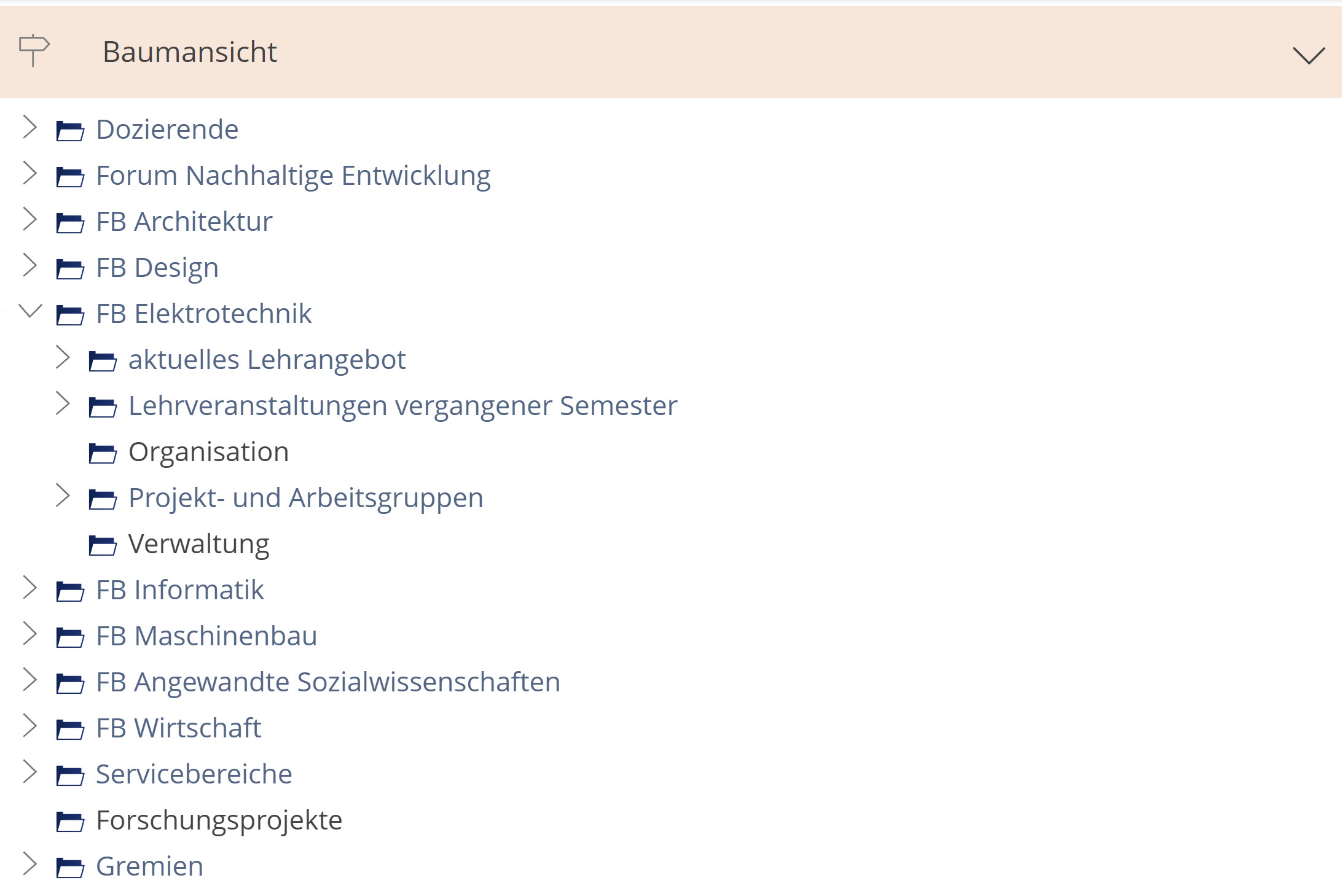The width and height of the screenshot is (1342, 894).
Task: Select the Lehrveranstaltungen vergangener Semester entry
Action: pos(402,406)
